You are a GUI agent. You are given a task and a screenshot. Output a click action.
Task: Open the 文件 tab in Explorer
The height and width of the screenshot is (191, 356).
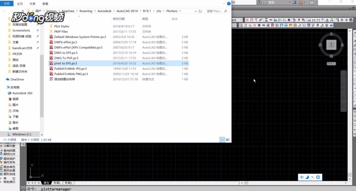tap(7, 3)
